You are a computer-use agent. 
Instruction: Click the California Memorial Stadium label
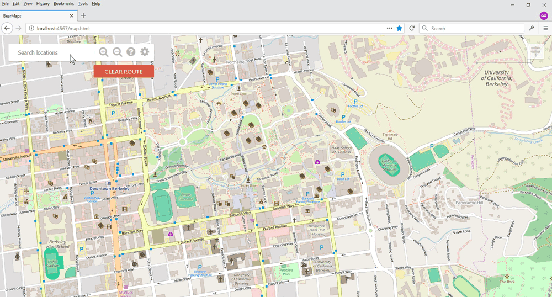pos(389,166)
